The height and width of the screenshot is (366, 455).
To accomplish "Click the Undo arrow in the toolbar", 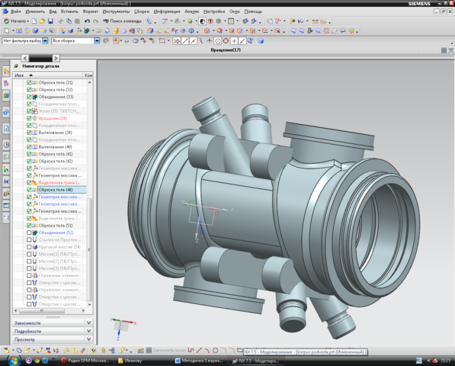I will 87,21.
